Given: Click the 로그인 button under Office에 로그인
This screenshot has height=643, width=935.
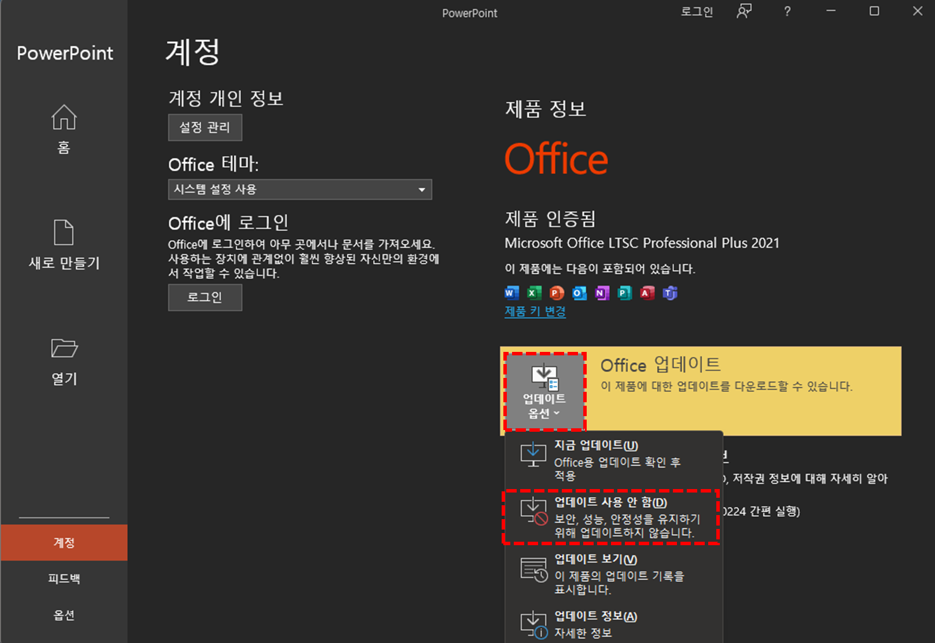Looking at the screenshot, I should pos(205,297).
